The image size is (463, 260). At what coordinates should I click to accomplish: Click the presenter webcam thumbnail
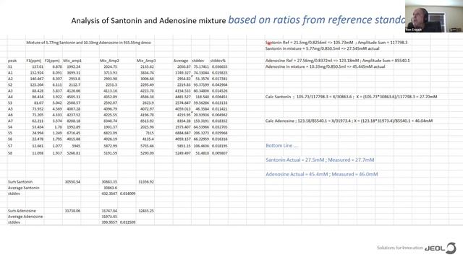(434, 16)
